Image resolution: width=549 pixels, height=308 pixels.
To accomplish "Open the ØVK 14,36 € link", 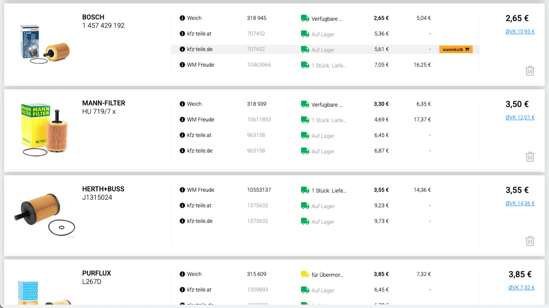I will [x=520, y=203].
